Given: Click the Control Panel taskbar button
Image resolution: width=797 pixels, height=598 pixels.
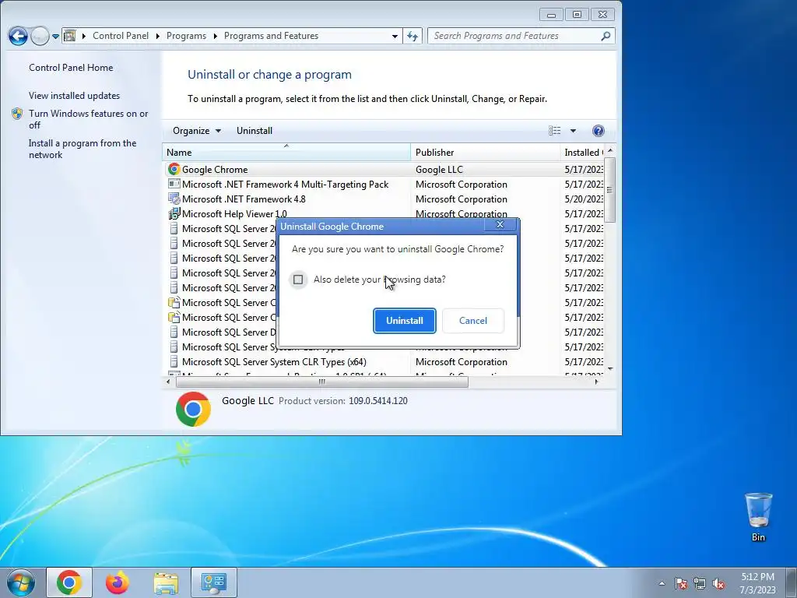Looking at the screenshot, I should (214, 582).
